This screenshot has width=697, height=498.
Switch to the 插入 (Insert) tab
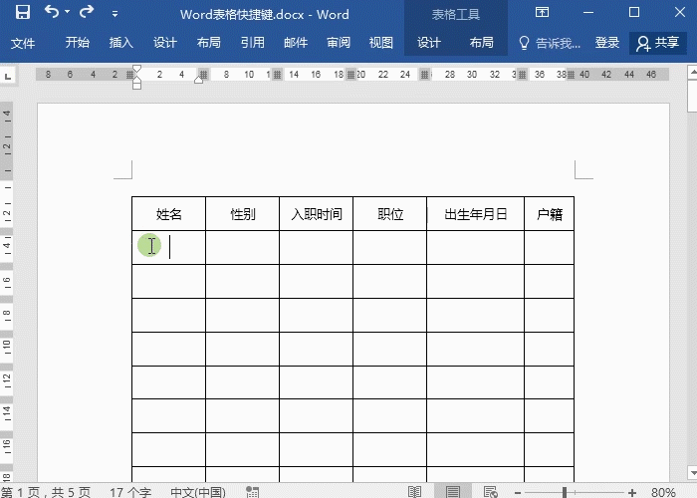pos(120,43)
